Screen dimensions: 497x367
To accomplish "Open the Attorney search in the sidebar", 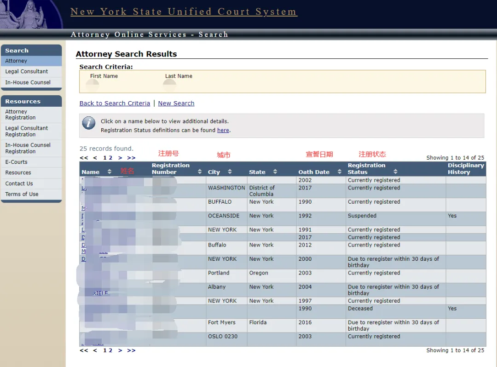I will 31,61.
